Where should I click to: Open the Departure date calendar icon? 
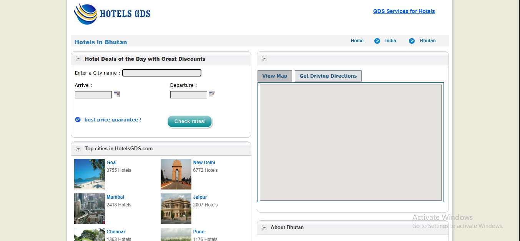coord(212,94)
